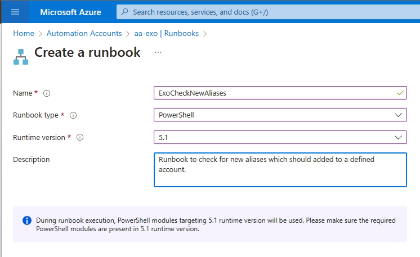
Task: Click the info icon in notice banner
Action: click(26, 220)
